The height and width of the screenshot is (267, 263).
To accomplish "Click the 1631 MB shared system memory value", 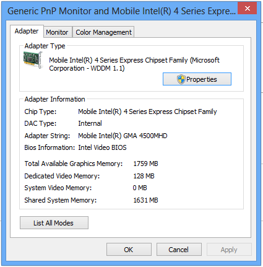I will 145,200.
